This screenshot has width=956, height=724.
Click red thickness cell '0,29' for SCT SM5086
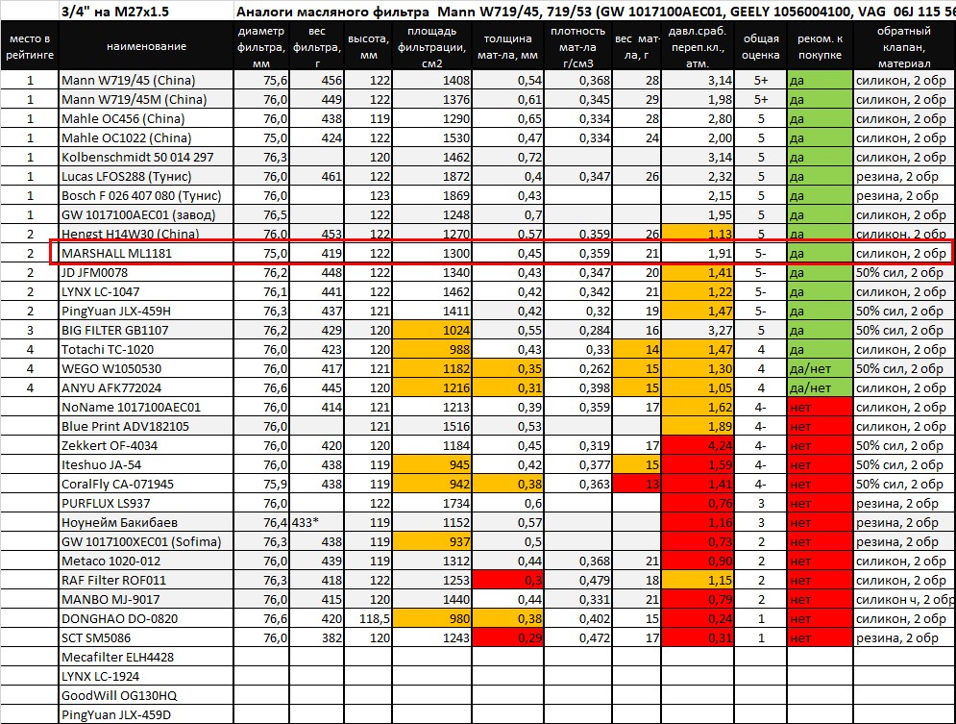[508, 637]
